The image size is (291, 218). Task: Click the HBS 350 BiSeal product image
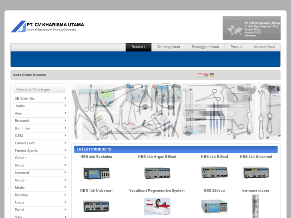pos(215,172)
